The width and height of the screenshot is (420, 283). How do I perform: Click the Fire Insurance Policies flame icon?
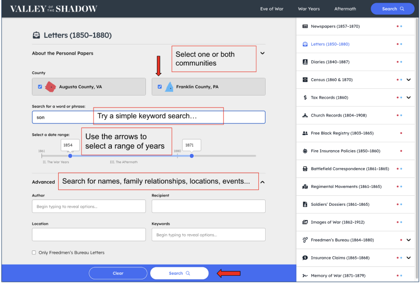tap(305, 151)
